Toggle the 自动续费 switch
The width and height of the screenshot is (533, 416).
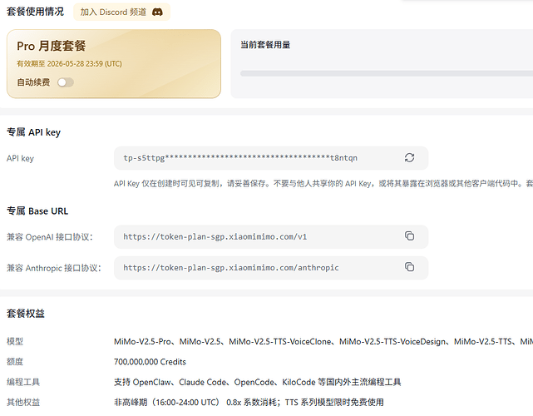(x=65, y=82)
